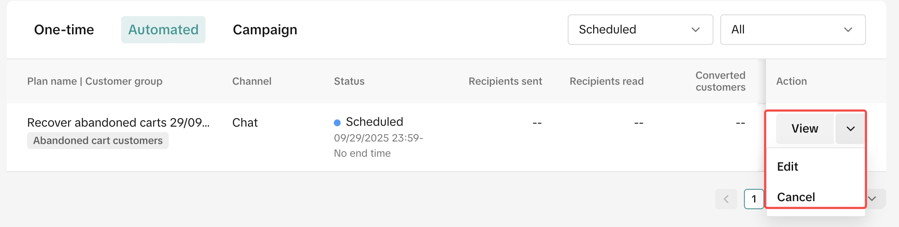Click the Recipients sent column header
The height and width of the screenshot is (227, 899).
pyautogui.click(x=505, y=81)
